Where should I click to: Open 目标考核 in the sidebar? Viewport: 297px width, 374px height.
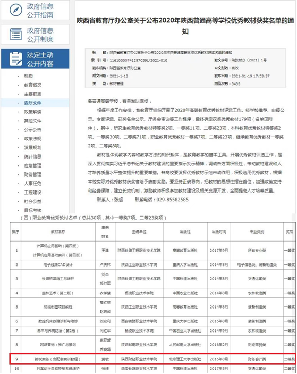click(x=32, y=210)
